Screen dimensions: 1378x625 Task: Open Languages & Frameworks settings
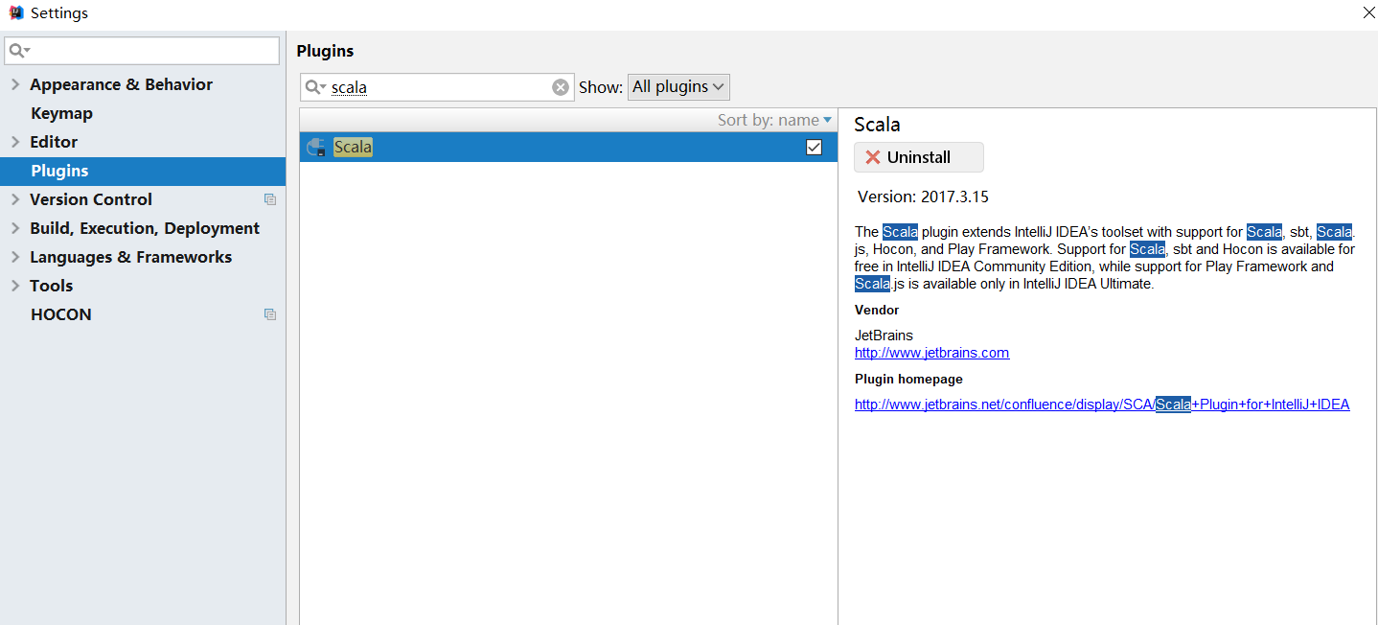(x=130, y=257)
